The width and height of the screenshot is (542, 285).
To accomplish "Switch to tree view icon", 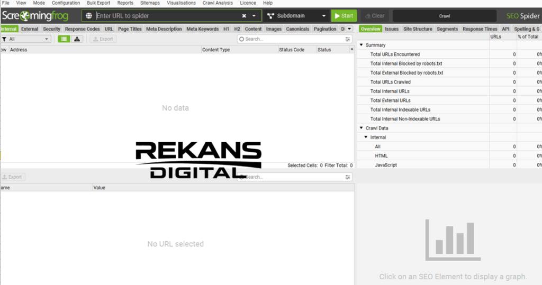I will (77, 39).
